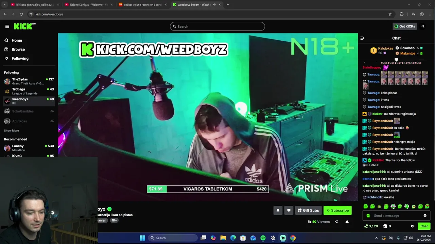Reload the page
435x244 pixels.
(x=21, y=14)
